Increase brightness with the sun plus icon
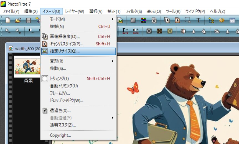 click(x=18, y=31)
